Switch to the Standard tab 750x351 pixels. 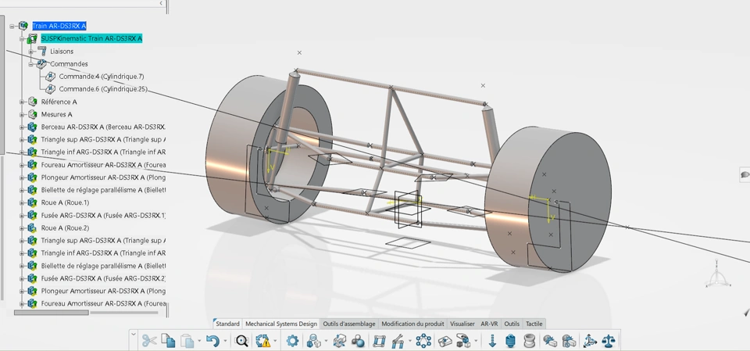point(227,324)
